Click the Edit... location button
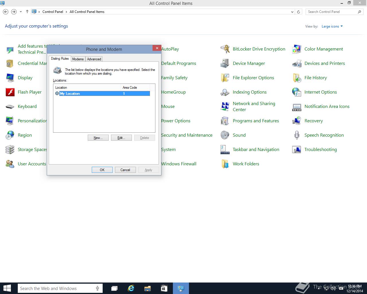This screenshot has width=367, height=294. [121, 138]
